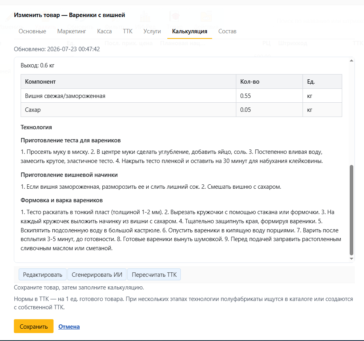364x341 pixels.
Task: Click Пересчитать ТТК button
Action: (x=154, y=275)
